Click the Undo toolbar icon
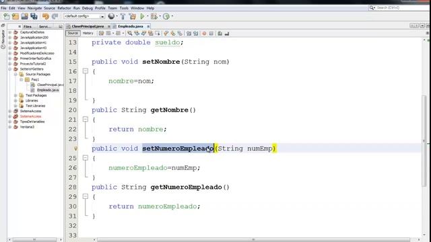 (46, 16)
